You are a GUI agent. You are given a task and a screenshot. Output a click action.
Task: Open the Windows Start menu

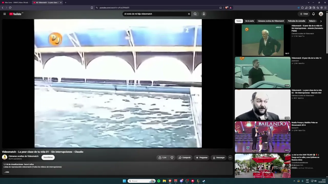tap(124, 181)
